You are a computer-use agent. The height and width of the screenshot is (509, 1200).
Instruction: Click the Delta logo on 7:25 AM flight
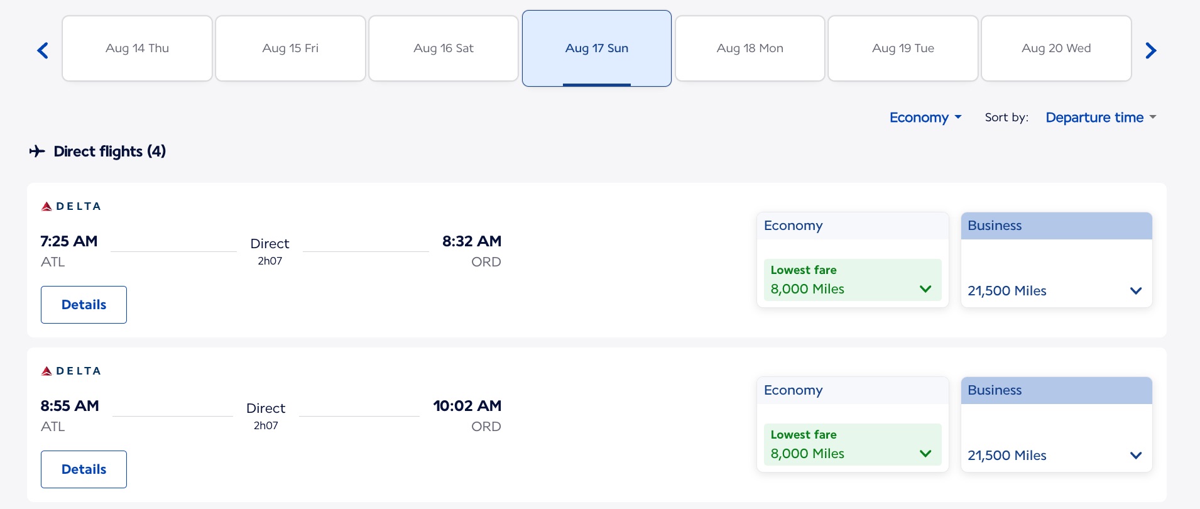tap(71, 206)
